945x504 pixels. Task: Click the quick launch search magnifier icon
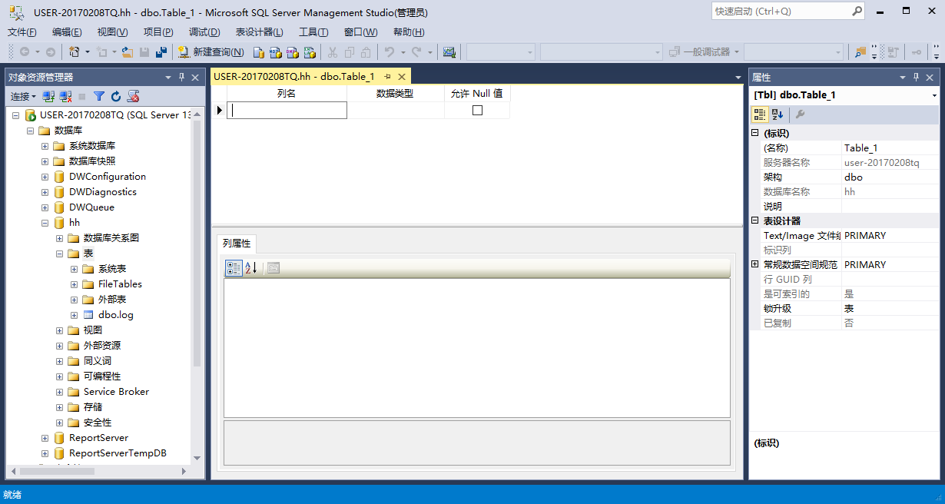pos(857,11)
